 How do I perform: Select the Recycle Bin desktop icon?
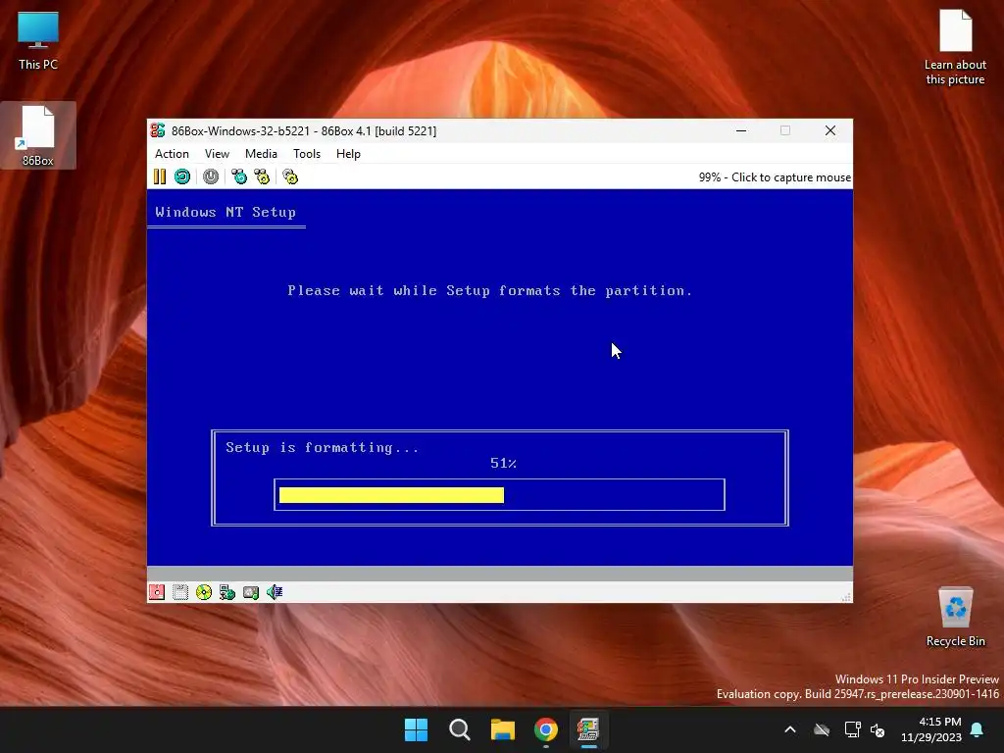click(955, 617)
